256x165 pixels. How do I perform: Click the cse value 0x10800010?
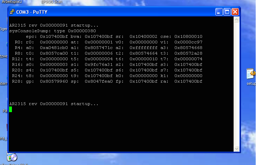(x=188, y=36)
